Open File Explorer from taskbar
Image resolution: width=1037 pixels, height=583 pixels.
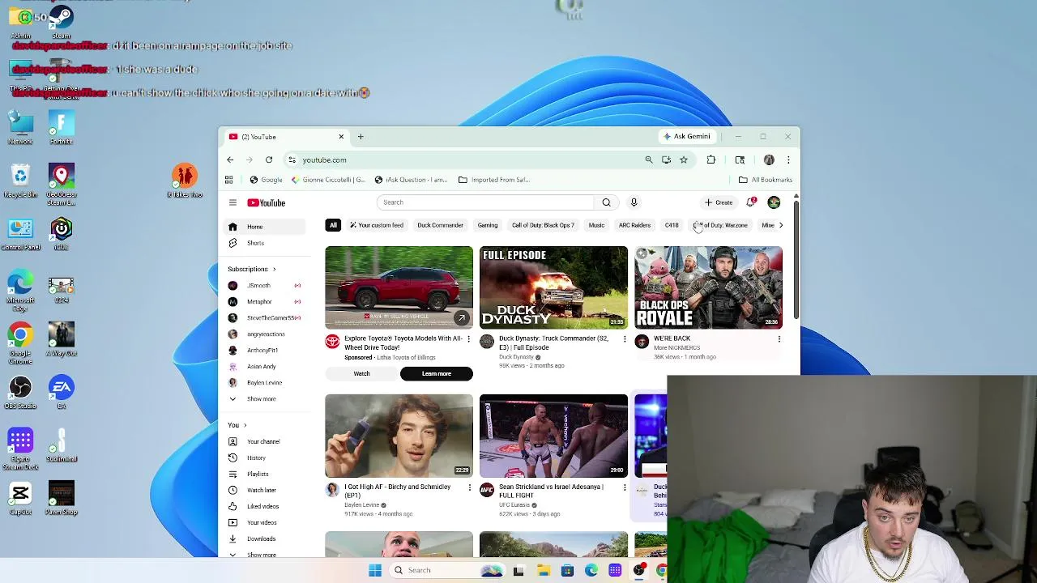pyautogui.click(x=543, y=570)
